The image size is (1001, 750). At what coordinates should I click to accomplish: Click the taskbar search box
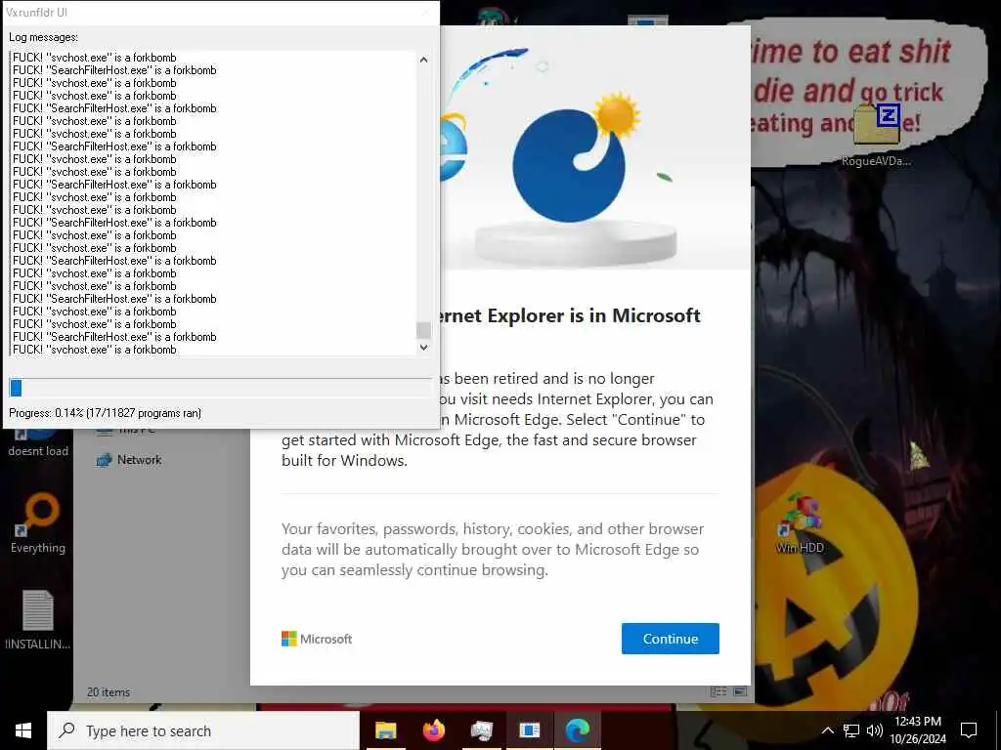pyautogui.click(x=203, y=730)
